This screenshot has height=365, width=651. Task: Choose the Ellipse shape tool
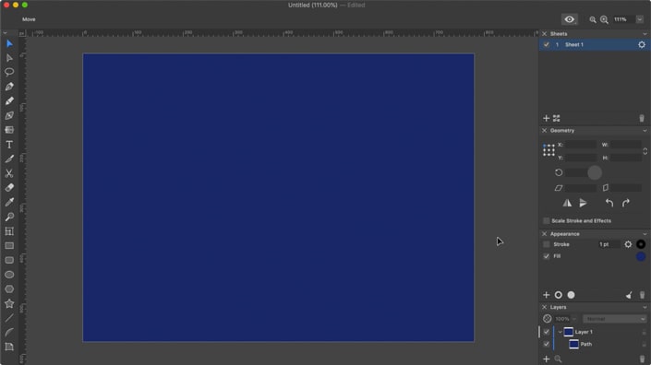[9, 275]
